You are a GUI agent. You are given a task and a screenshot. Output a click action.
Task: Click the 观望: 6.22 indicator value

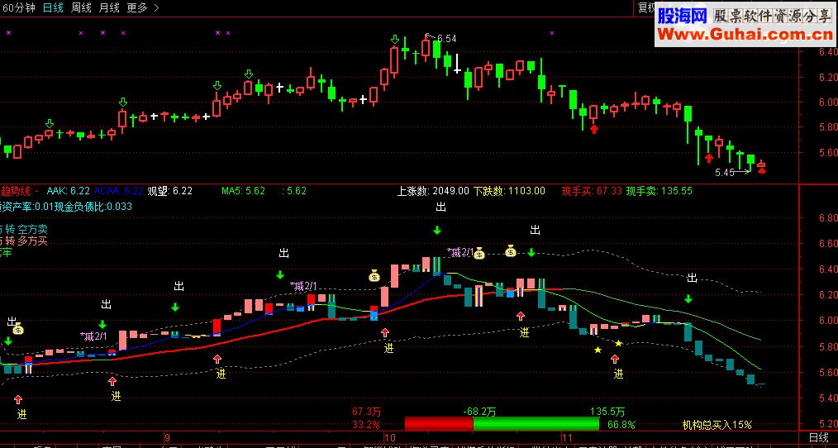tap(169, 191)
